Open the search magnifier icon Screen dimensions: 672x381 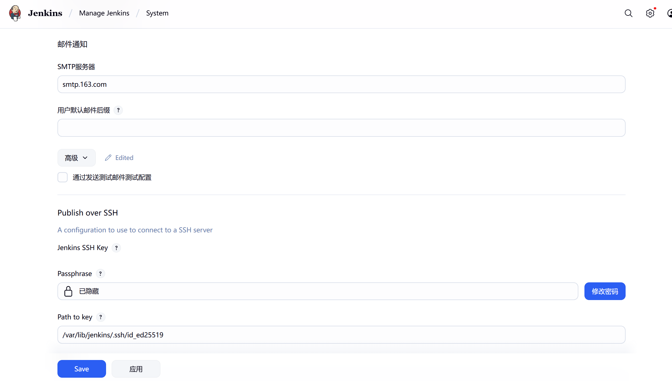pyautogui.click(x=628, y=13)
